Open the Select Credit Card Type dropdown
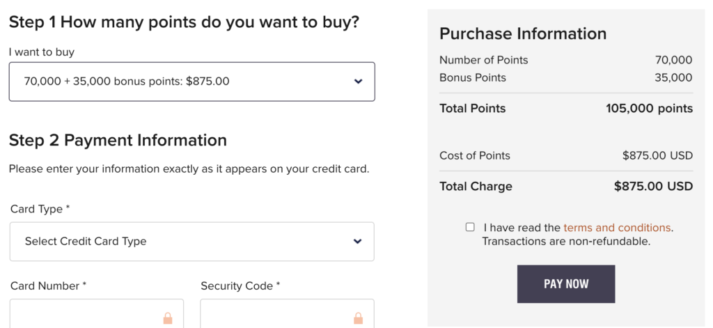This screenshot has height=328, width=713. [x=192, y=242]
